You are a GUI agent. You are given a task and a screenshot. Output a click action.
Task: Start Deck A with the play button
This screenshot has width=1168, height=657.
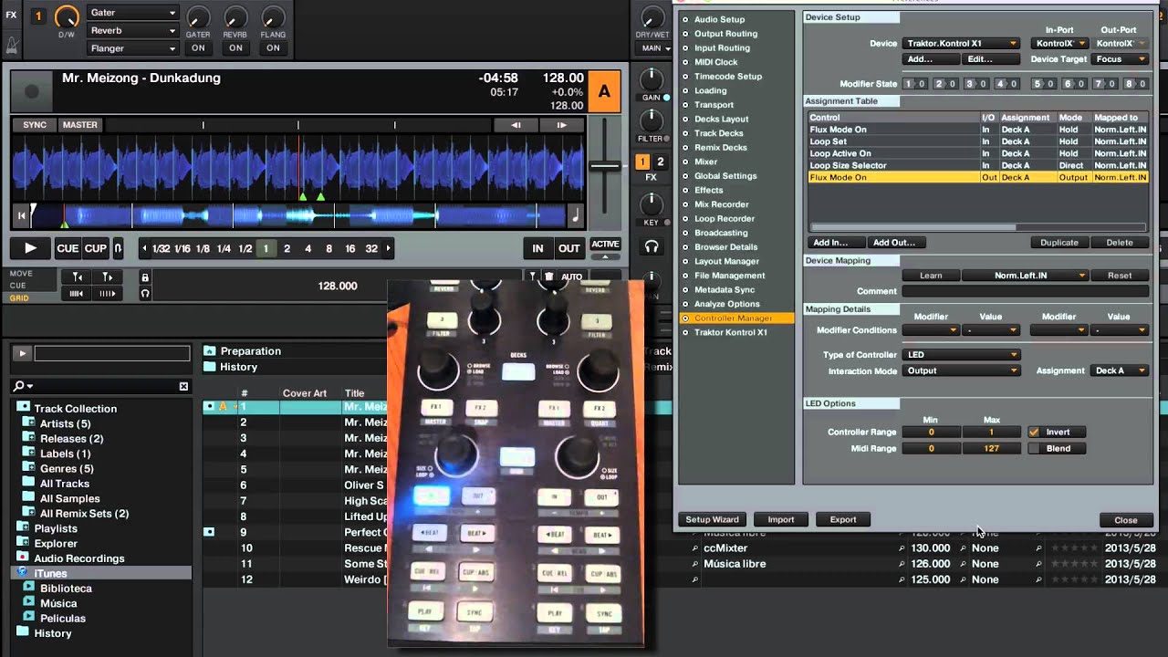tap(30, 248)
